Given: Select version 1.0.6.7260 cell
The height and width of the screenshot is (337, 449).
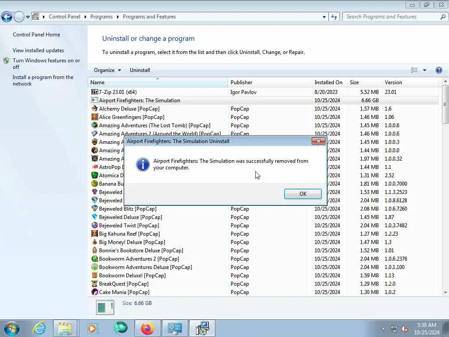Looking at the screenshot, I should coord(396,208).
